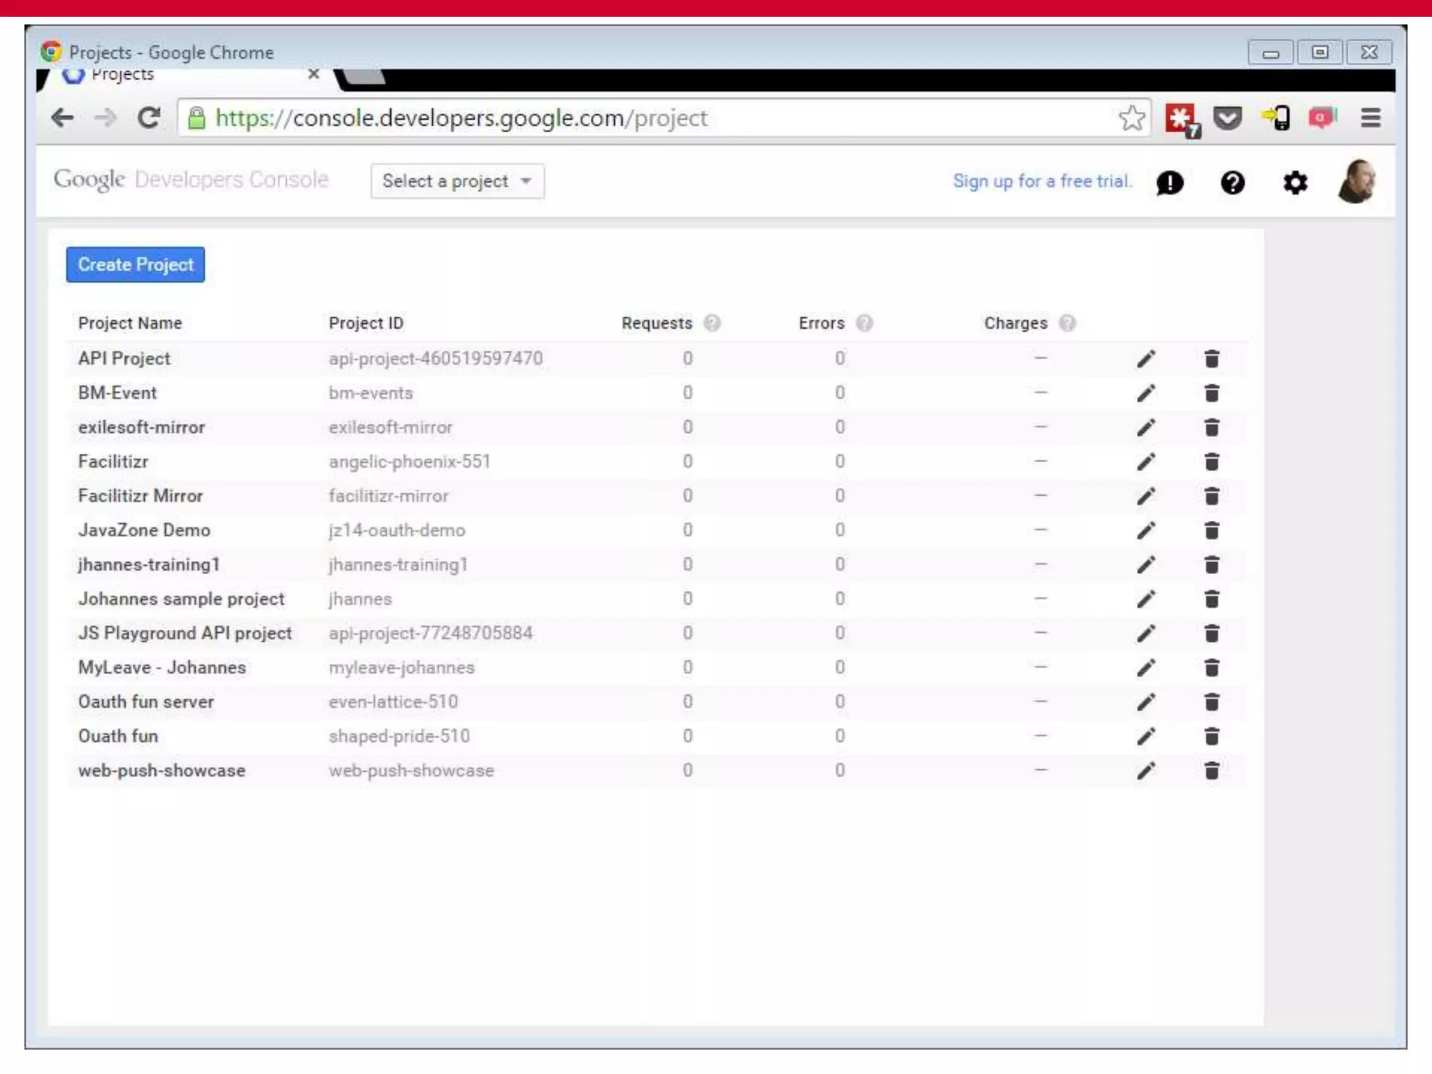
Task: Open the Chrome hamburger menu
Action: [1370, 118]
